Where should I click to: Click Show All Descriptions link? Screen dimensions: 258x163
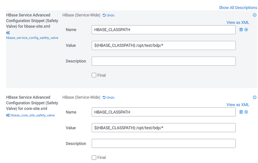coord(238,8)
